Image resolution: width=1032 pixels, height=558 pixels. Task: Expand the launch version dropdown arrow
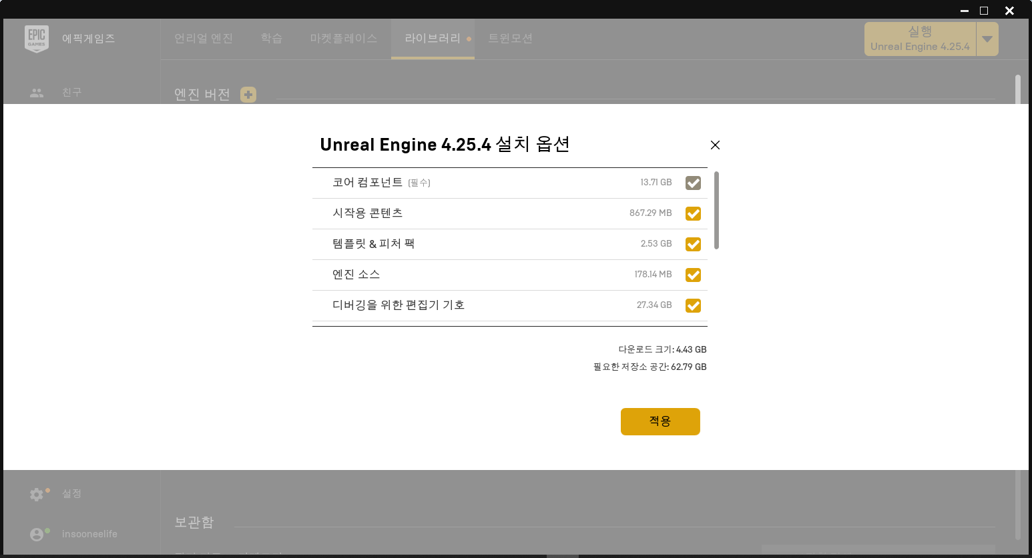click(x=987, y=39)
